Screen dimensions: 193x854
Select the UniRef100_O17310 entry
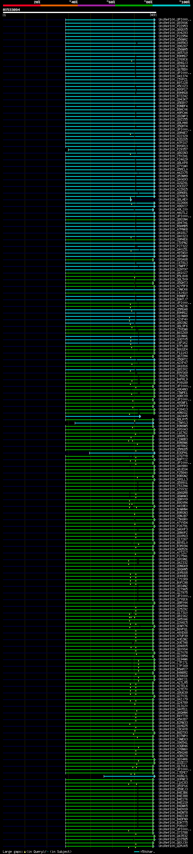point(173,613)
